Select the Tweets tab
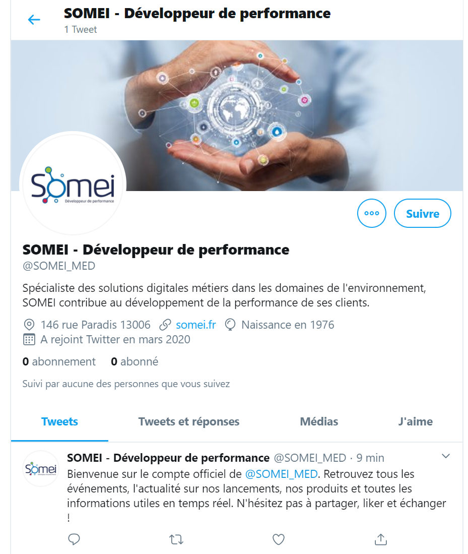 pyautogui.click(x=59, y=421)
